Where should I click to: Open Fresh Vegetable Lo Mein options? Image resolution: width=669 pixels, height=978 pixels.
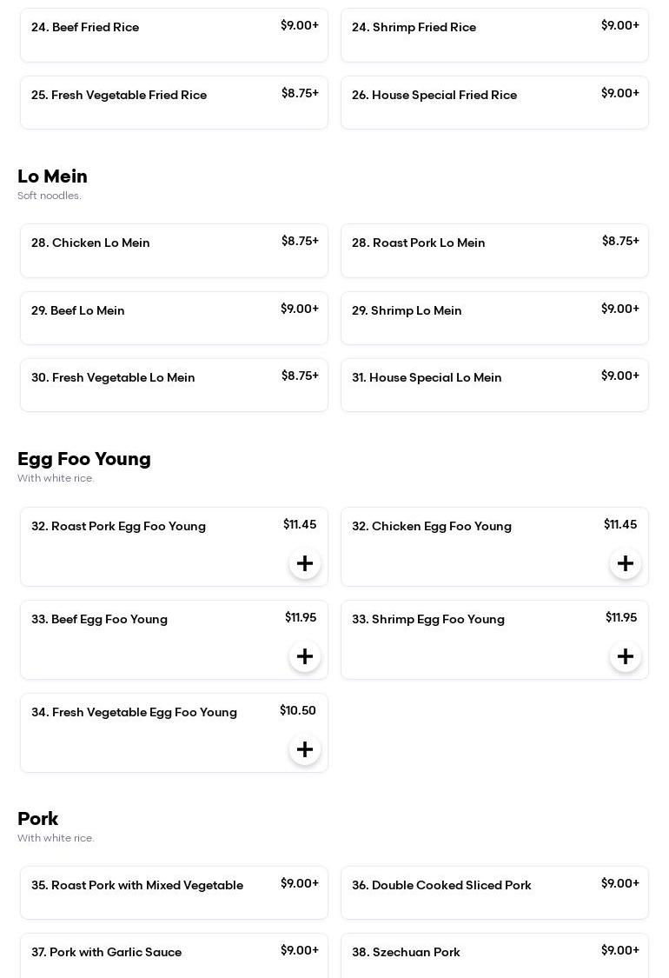click(174, 385)
